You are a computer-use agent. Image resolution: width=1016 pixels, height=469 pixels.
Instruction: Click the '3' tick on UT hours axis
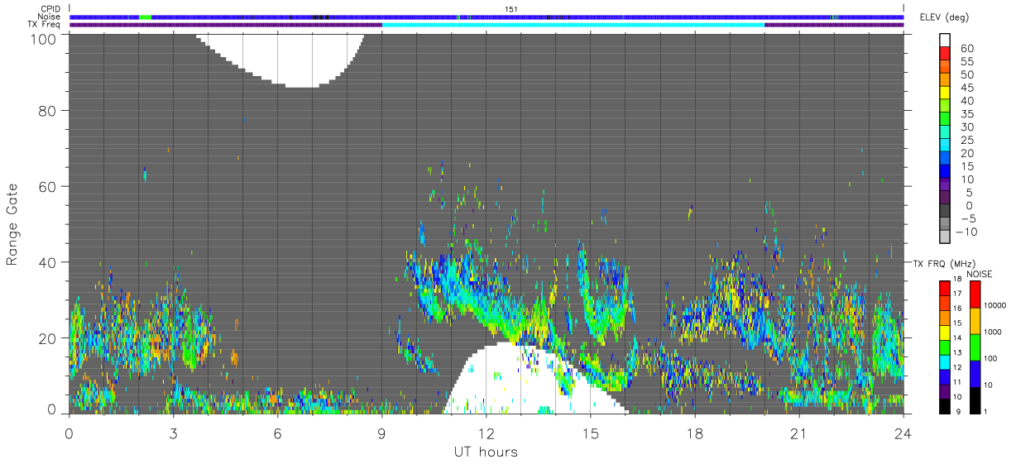(174, 433)
